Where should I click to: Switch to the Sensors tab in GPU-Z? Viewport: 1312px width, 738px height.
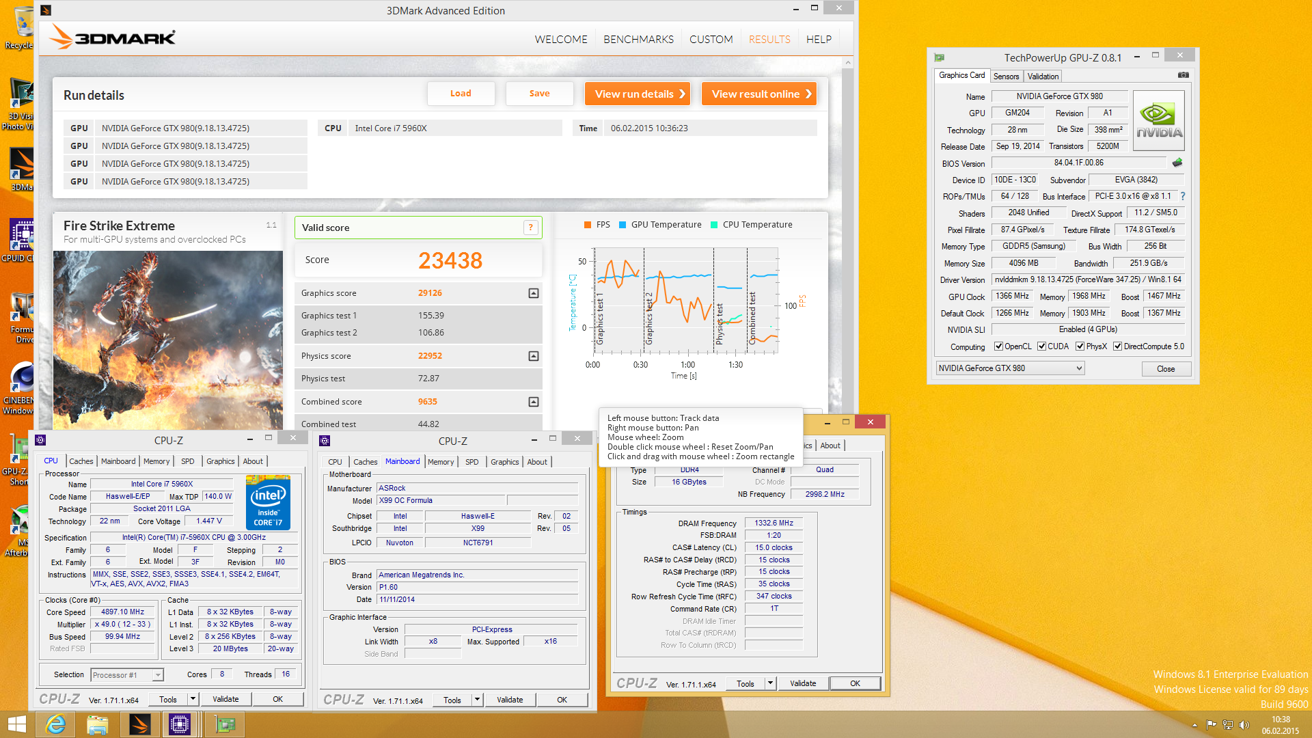1006,77
